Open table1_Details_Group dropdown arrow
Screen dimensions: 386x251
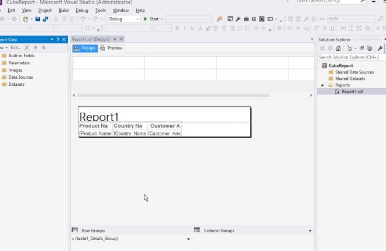pyautogui.click(x=188, y=239)
